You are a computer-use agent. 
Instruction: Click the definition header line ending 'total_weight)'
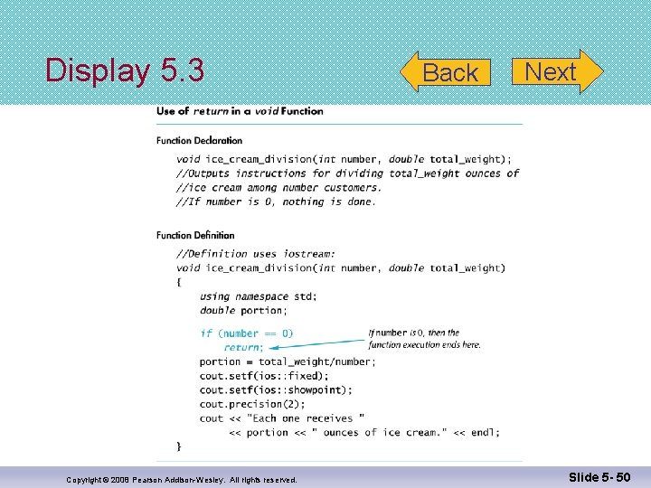(x=341, y=268)
